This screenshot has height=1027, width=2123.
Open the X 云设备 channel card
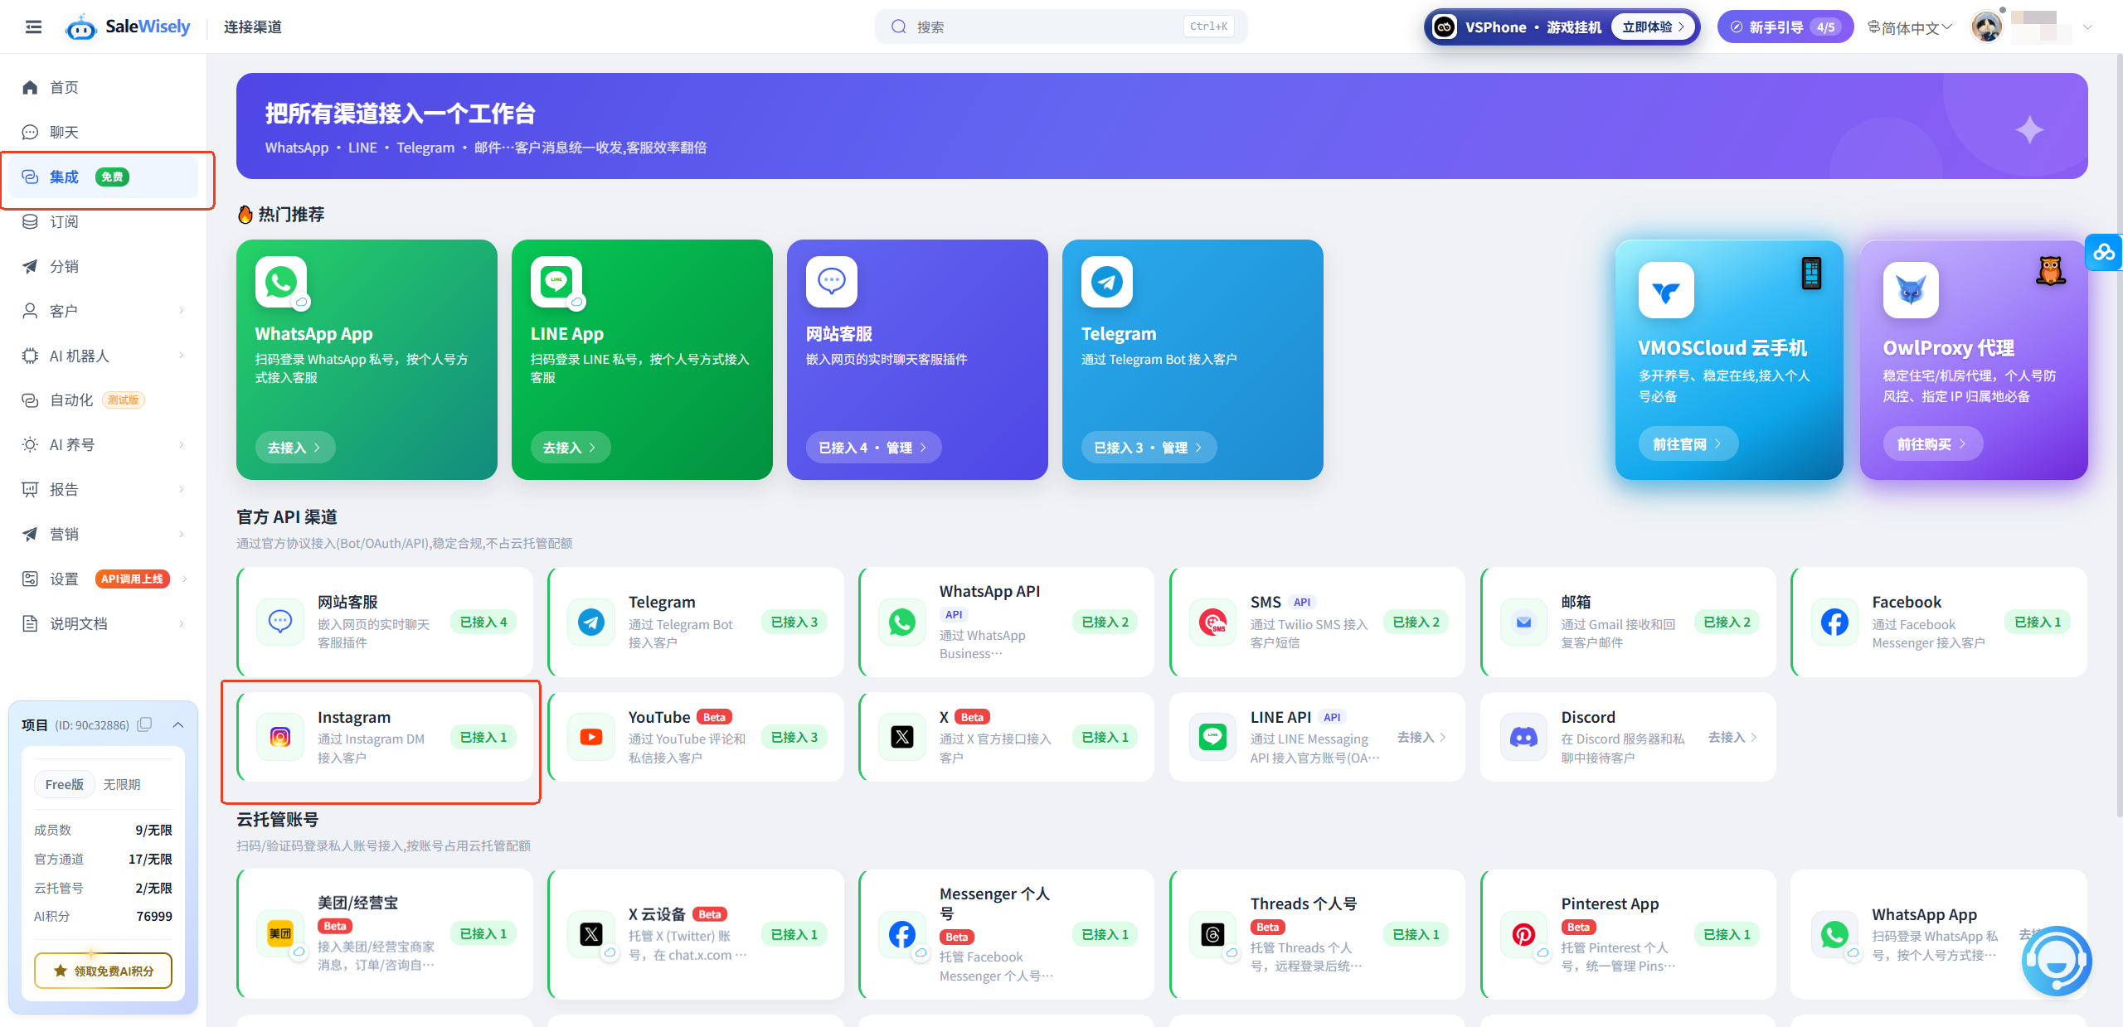[696, 934]
